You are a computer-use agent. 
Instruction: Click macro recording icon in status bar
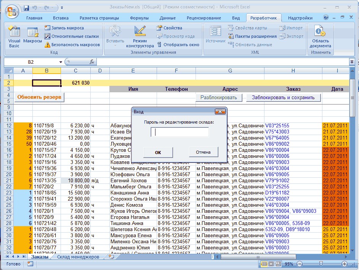point(30,264)
